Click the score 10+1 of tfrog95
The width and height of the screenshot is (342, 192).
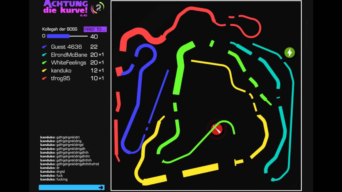click(97, 78)
